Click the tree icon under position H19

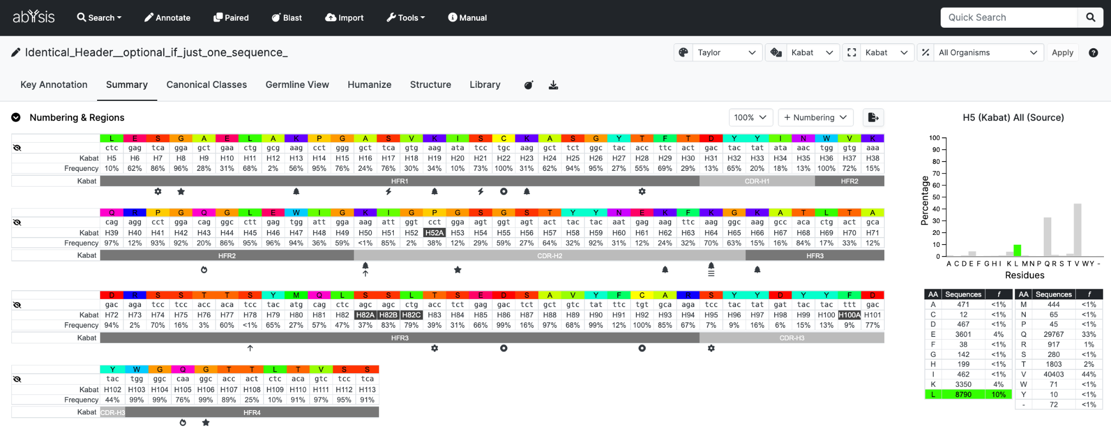coord(435,192)
